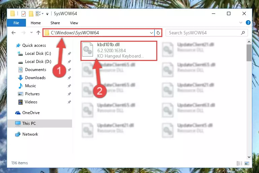Switch to Large icons view in status bar
Viewport: 259px width, 173px height.
tap(247, 164)
